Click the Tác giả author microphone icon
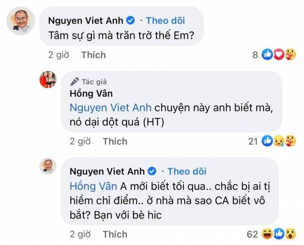Image resolution: width=304 pixels, height=245 pixels. (74, 82)
